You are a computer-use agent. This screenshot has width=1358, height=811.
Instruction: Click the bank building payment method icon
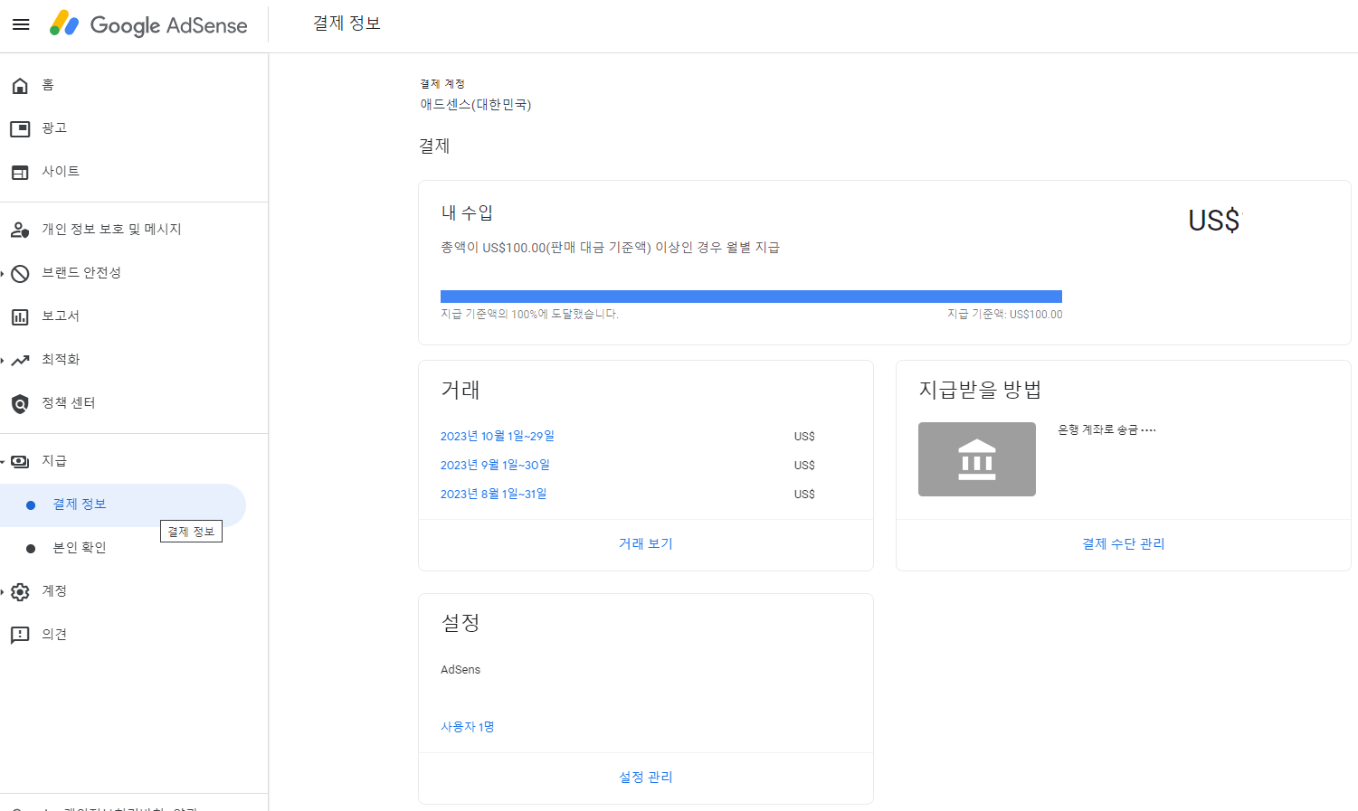(977, 459)
